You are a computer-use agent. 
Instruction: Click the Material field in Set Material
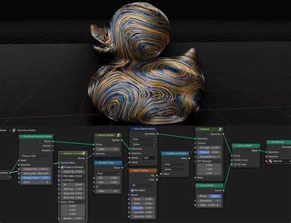(279, 161)
